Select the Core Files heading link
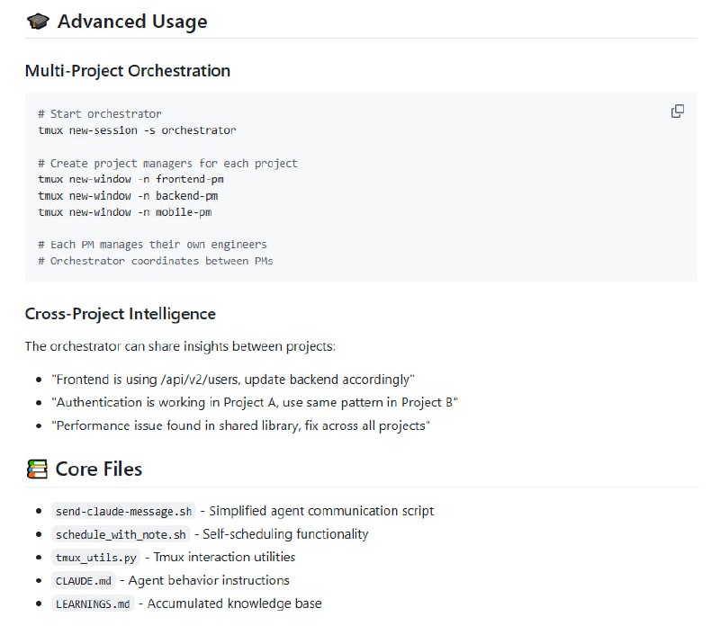Image resolution: width=720 pixels, height=626 pixels. [100, 469]
